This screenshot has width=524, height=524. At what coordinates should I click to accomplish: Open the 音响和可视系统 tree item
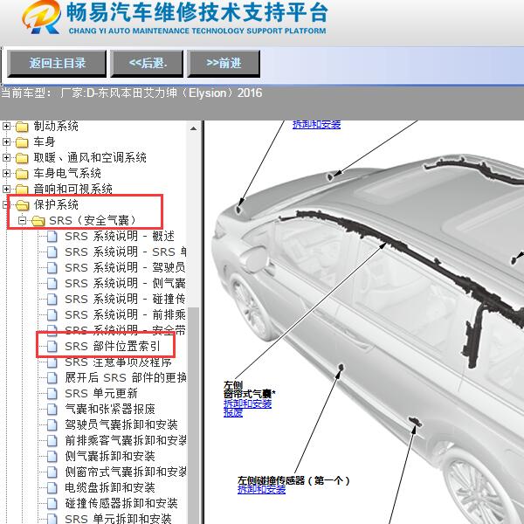click(72, 190)
